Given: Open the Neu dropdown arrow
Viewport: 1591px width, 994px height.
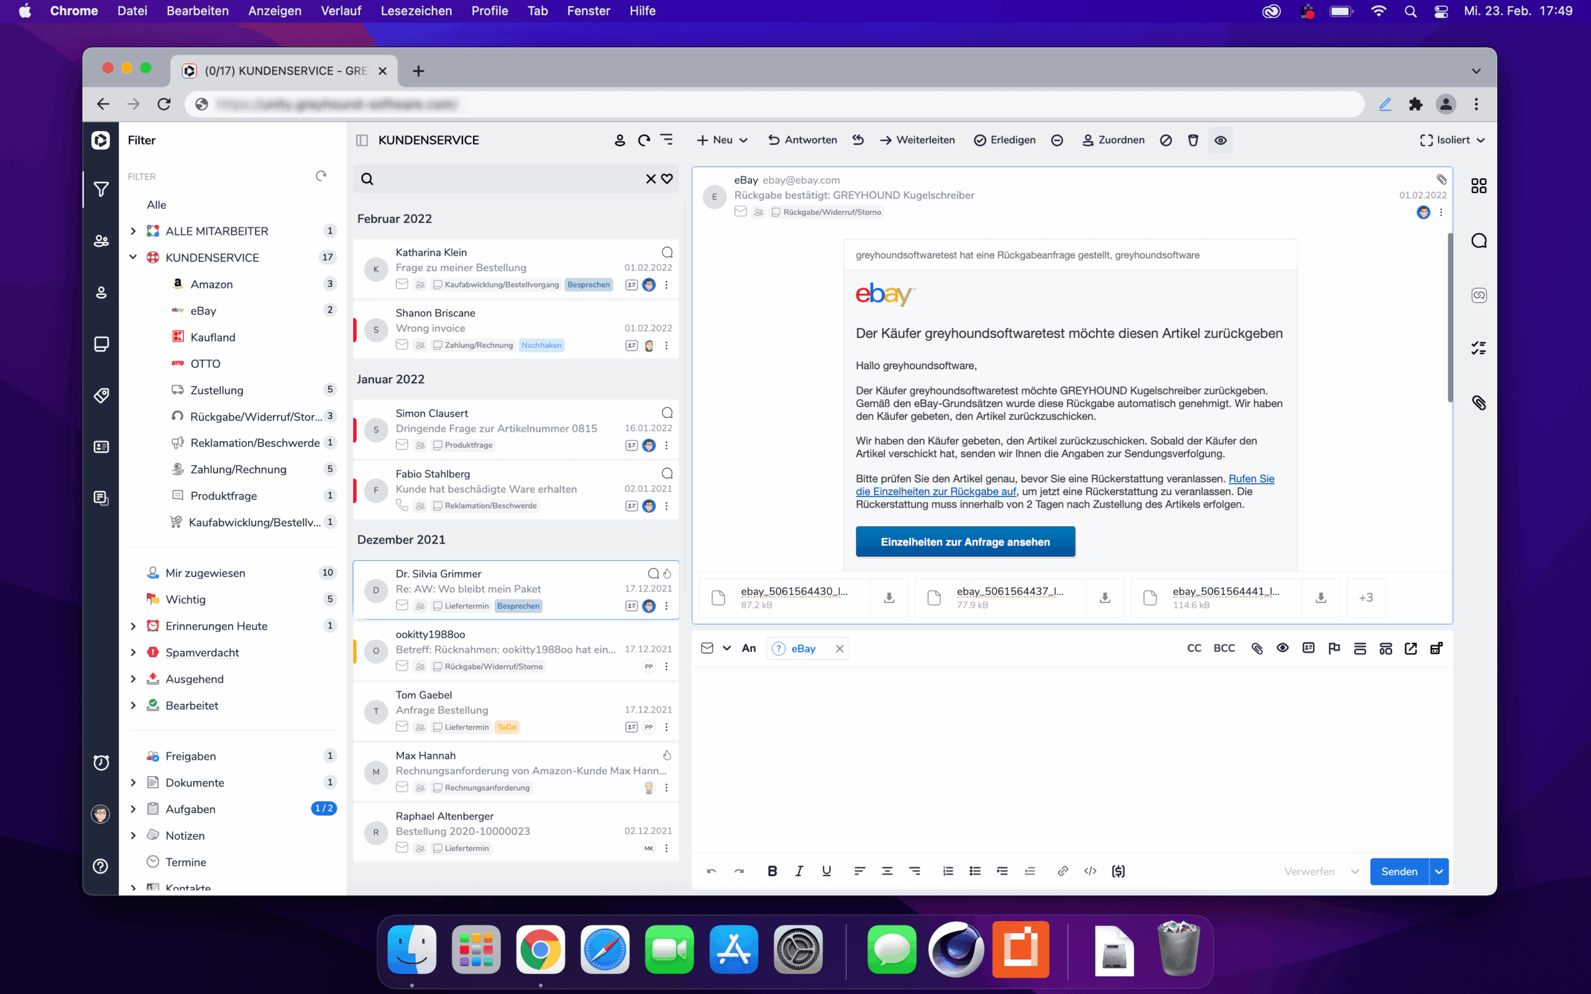Looking at the screenshot, I should pos(743,140).
